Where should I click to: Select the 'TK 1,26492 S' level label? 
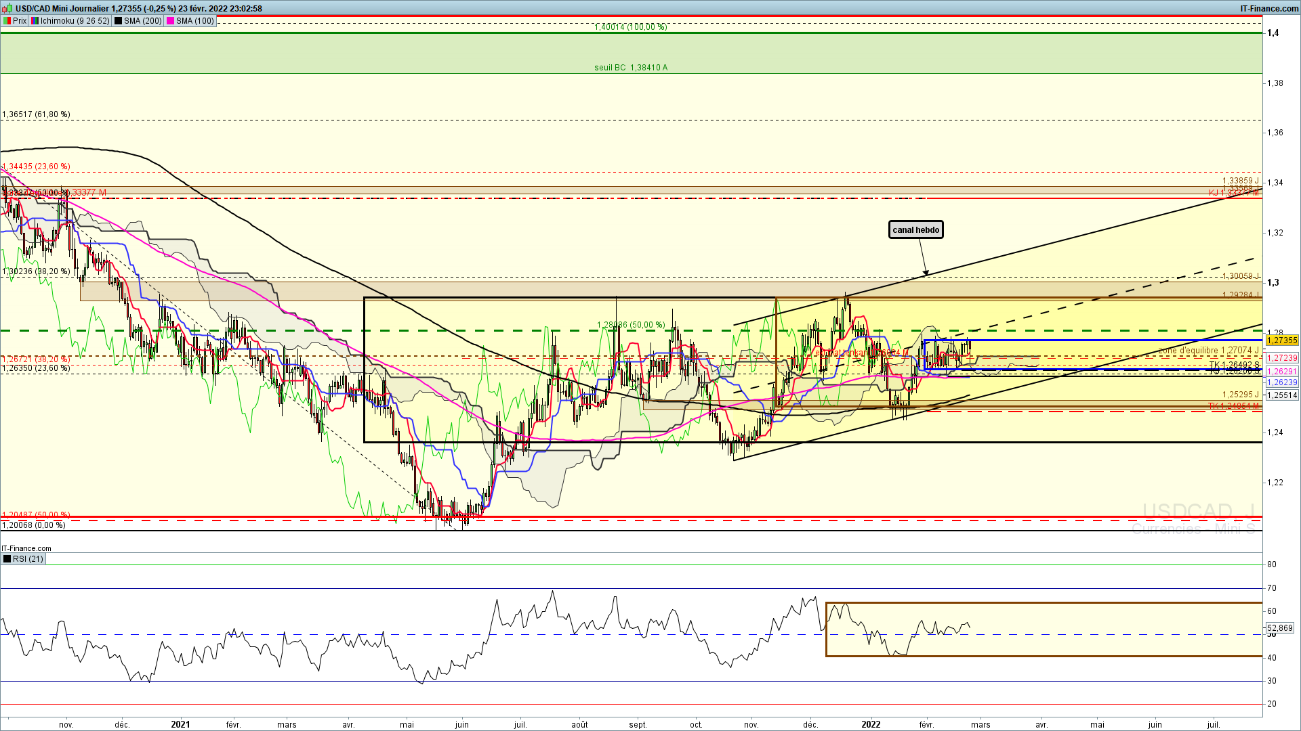[1235, 365]
